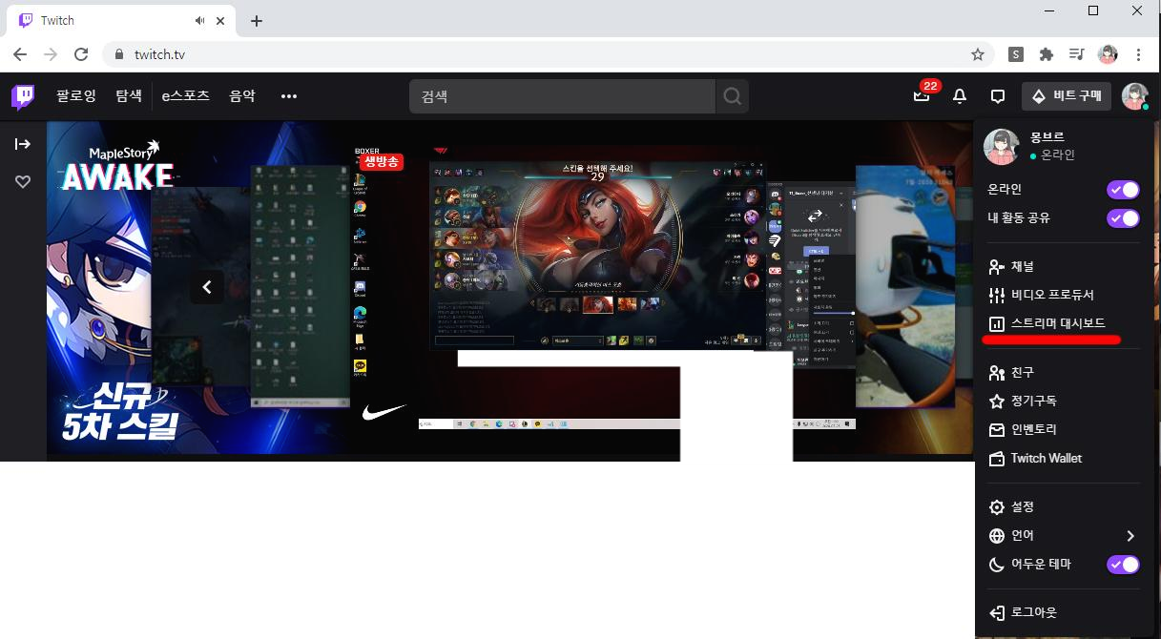The image size is (1161, 639).
Task: Reload the twitch.tv page
Action: tap(81, 54)
